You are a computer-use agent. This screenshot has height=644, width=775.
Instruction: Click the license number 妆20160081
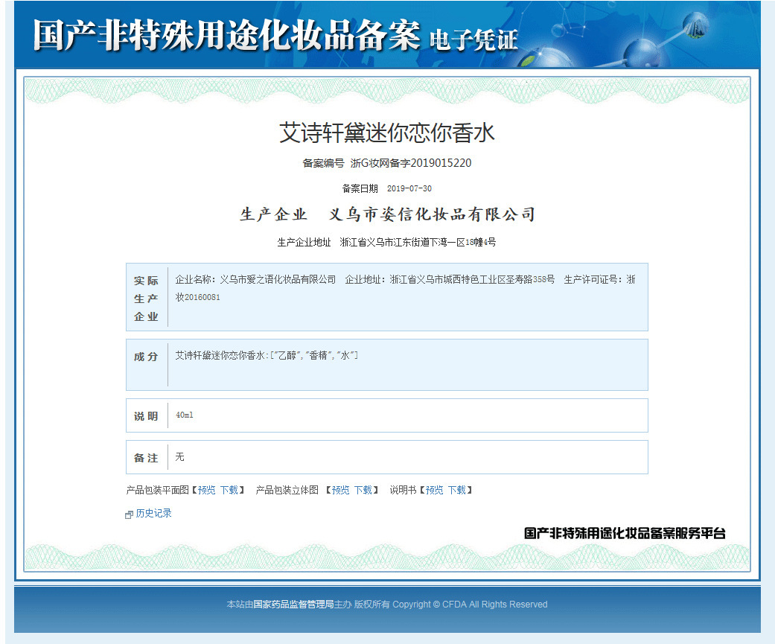pos(198,297)
